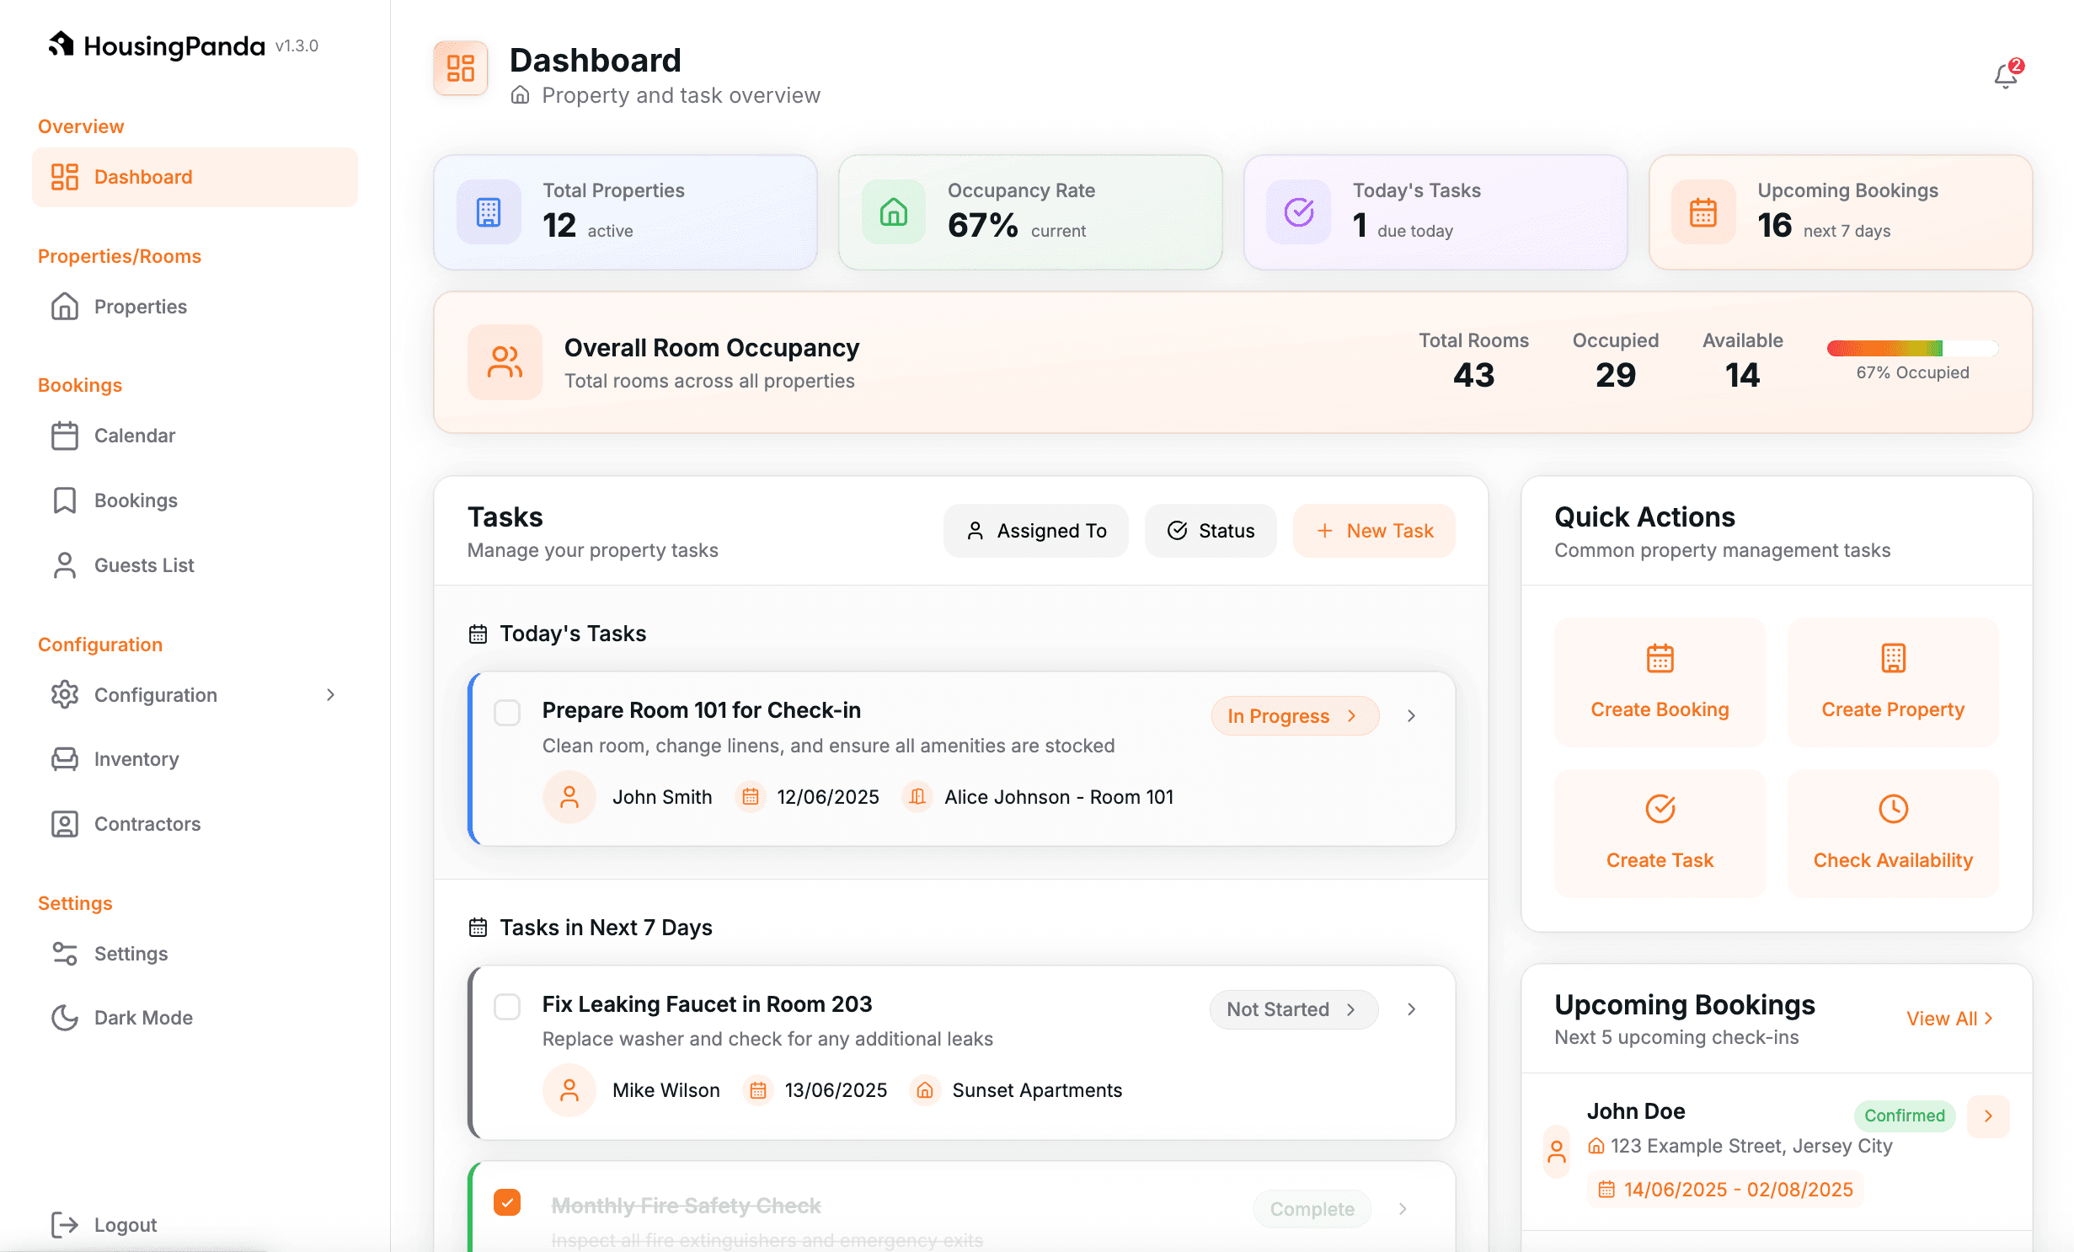2074x1252 pixels.
Task: Open the Properties page from the sidebar
Action: point(140,307)
